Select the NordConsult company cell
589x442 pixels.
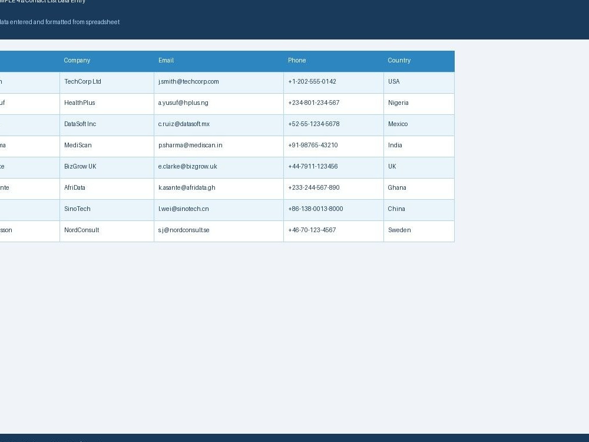(x=107, y=231)
